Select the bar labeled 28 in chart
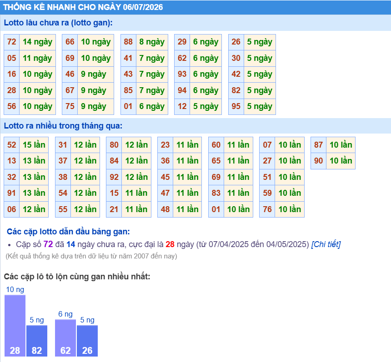The image size is (391, 362). point(15,326)
